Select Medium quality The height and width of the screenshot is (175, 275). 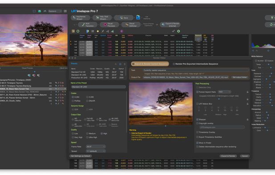pyautogui.click(x=87, y=134)
